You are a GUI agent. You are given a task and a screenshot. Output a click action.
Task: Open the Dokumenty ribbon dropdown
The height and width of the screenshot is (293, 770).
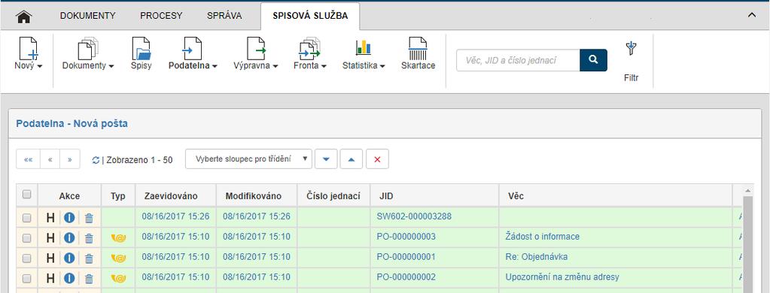coord(88,54)
